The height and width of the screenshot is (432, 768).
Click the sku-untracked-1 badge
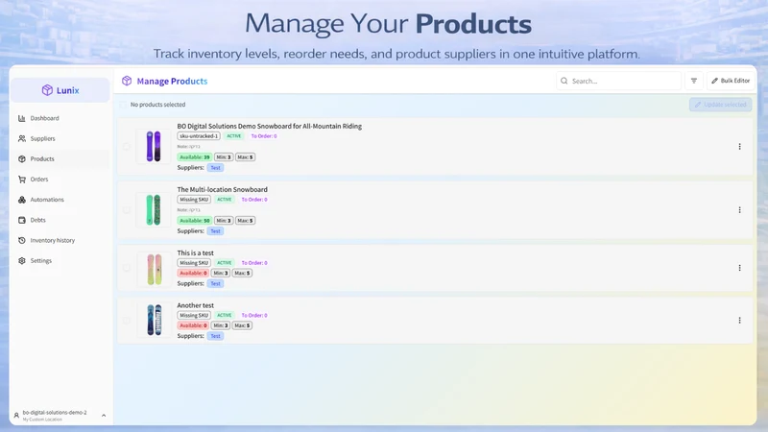click(199, 136)
